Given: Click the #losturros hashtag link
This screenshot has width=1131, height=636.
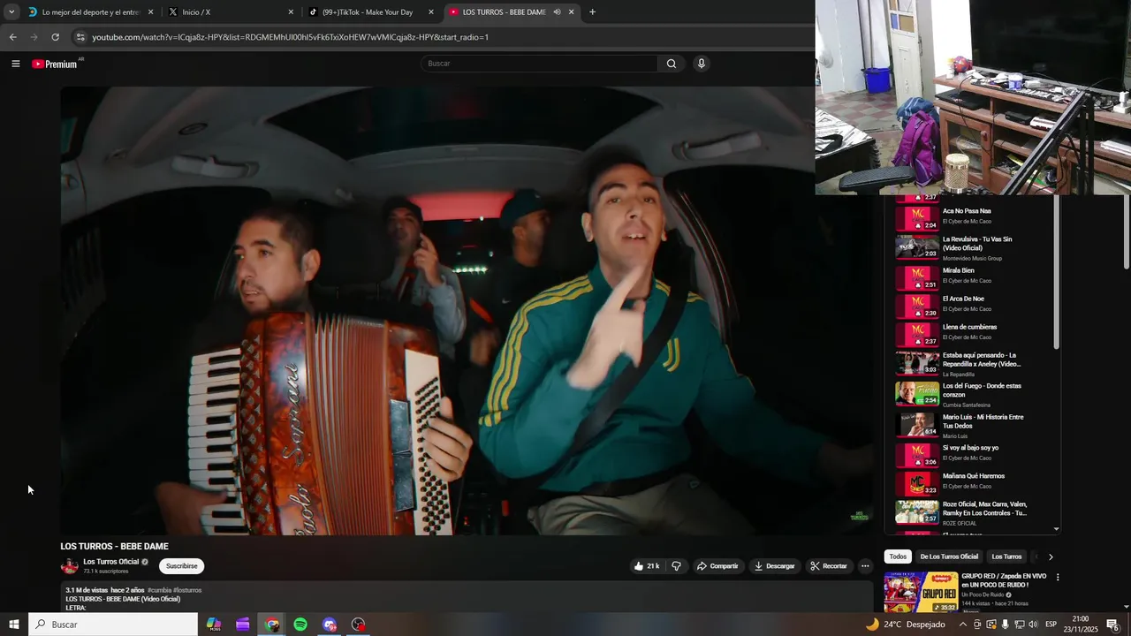Looking at the screenshot, I should point(187,590).
